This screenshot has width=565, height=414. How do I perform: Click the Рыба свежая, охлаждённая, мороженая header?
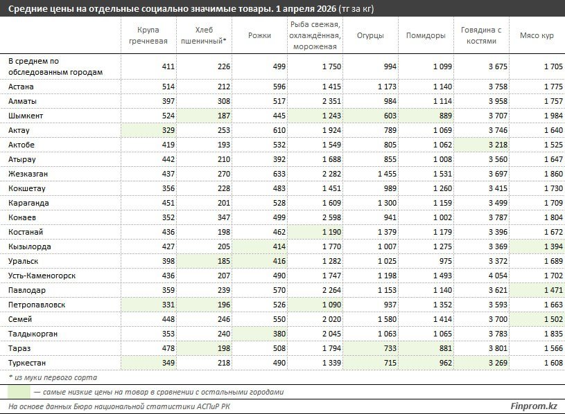click(x=315, y=37)
